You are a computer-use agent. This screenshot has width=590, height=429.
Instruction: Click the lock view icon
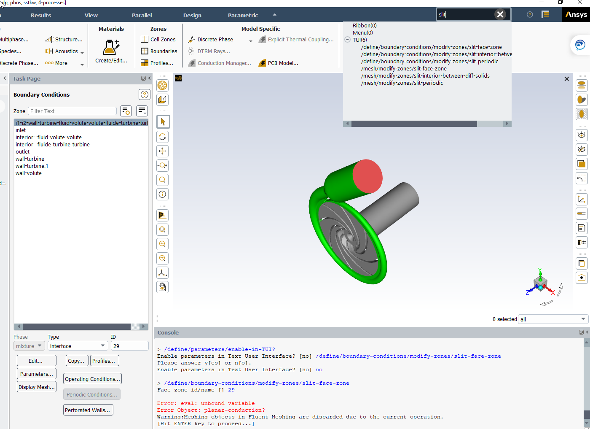click(162, 287)
